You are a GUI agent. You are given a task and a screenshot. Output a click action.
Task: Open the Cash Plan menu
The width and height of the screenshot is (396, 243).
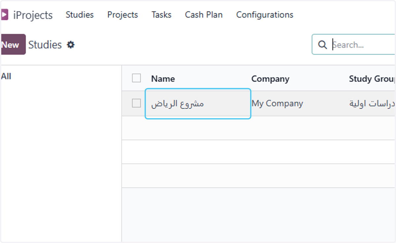204,15
